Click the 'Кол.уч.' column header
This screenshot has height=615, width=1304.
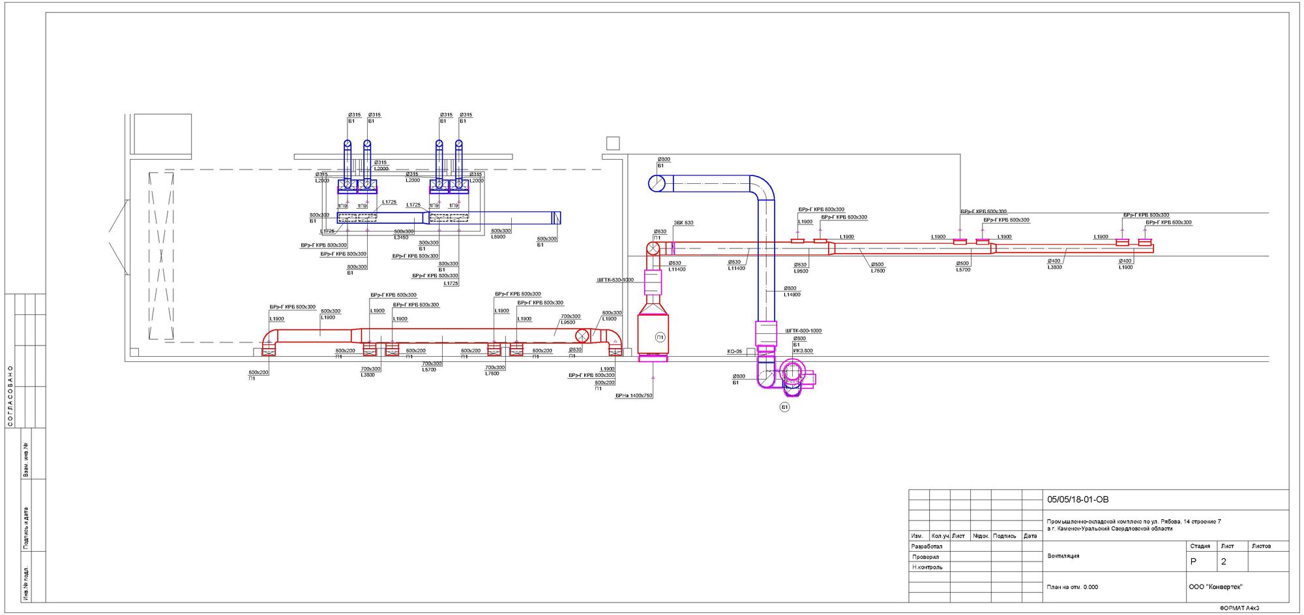940,536
